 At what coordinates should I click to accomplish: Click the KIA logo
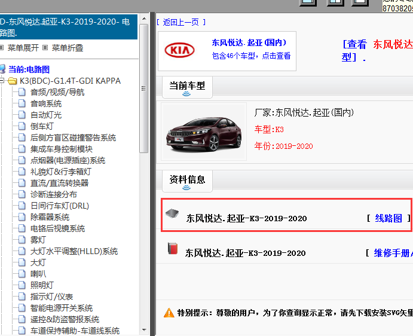(x=180, y=50)
